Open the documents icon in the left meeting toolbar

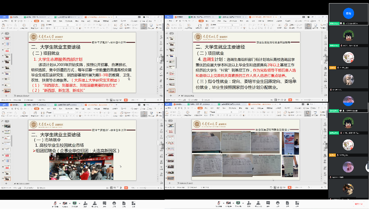124,203
